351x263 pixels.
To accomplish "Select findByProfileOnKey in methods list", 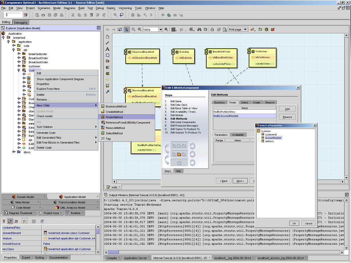I will click(245, 112).
